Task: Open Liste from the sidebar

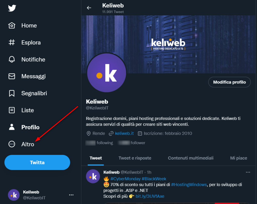Action: tap(27, 110)
